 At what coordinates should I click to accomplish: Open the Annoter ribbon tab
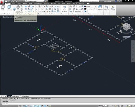click(x=53, y=4)
